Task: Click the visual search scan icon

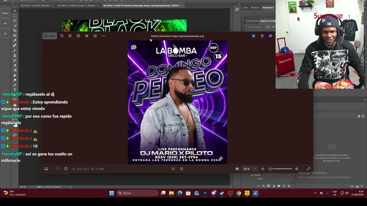Action: pyautogui.click(x=173, y=169)
